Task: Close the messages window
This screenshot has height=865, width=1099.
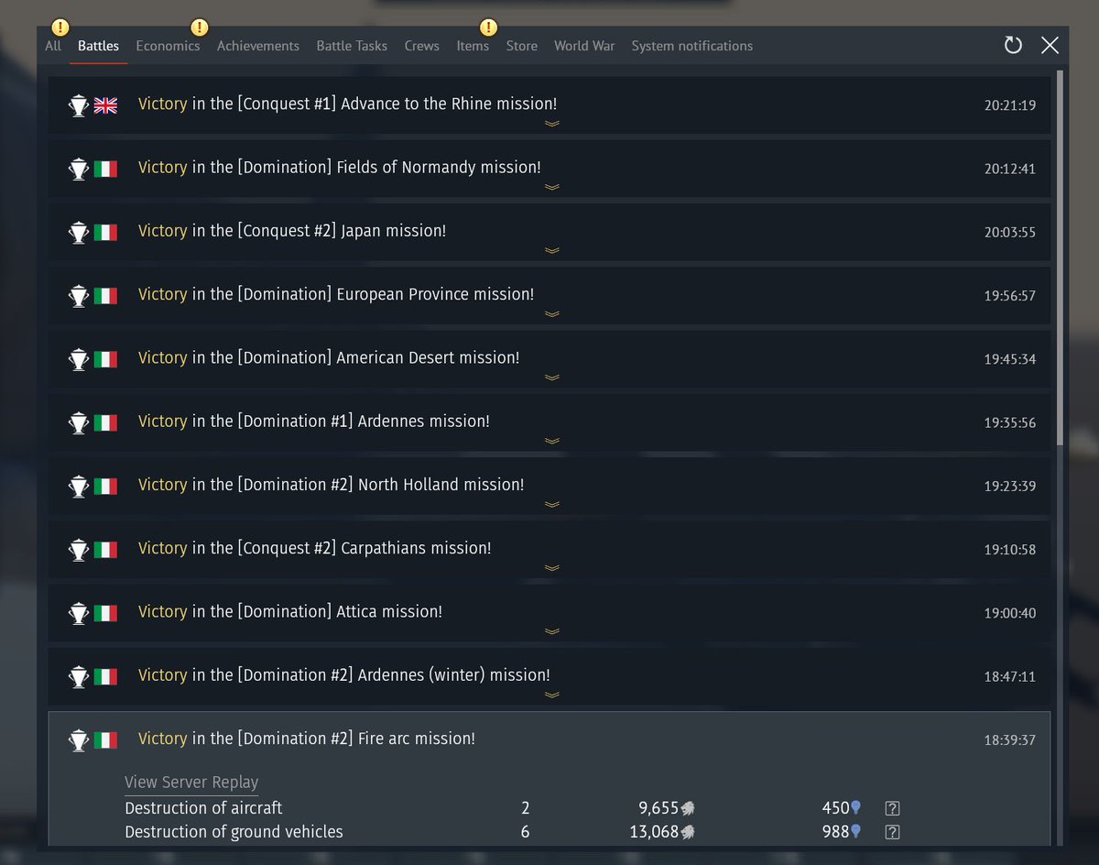Action: (x=1050, y=45)
